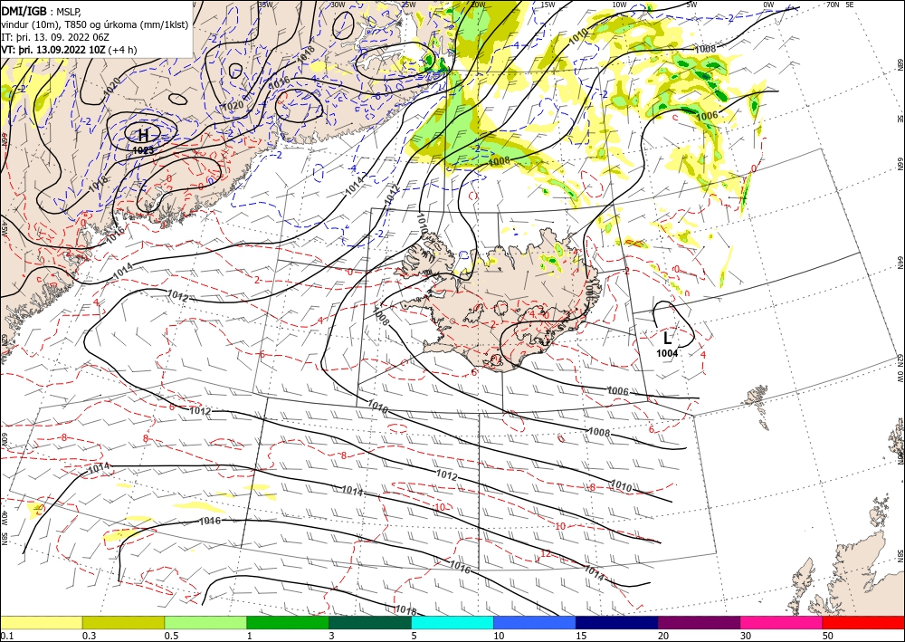Click the 68N latitude label on the right edge
The width and height of the screenshot is (905, 642).
[900, 64]
